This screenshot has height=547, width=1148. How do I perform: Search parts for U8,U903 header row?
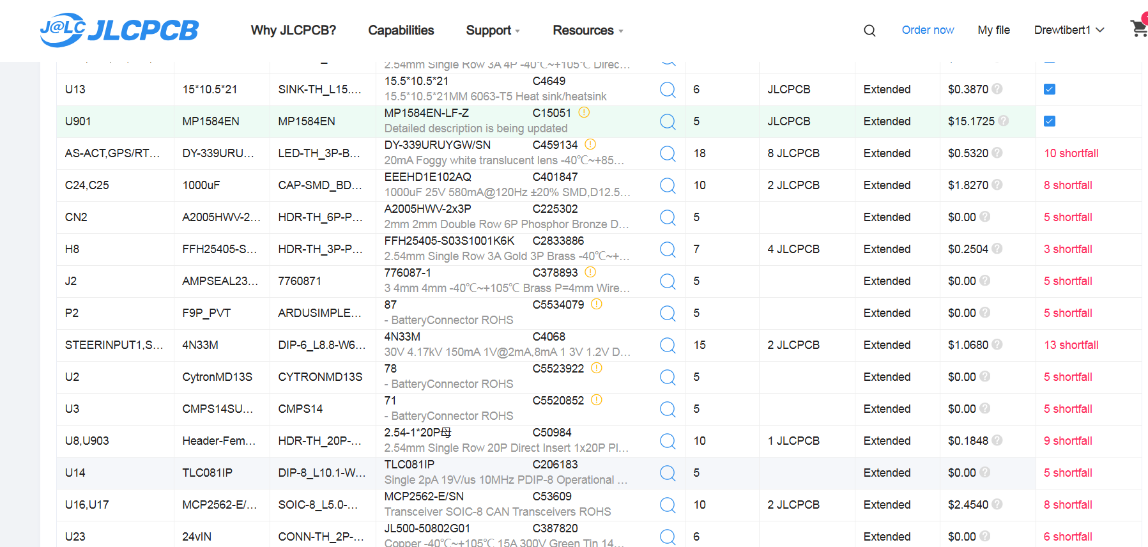tap(668, 441)
